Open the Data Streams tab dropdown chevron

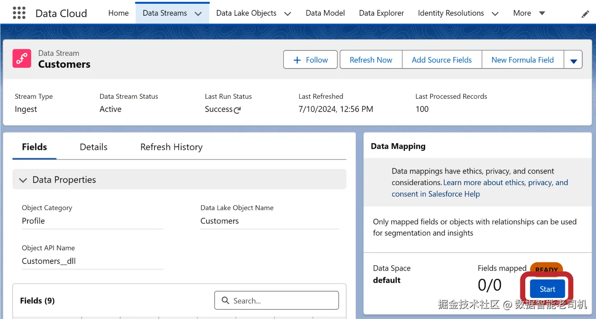(198, 14)
